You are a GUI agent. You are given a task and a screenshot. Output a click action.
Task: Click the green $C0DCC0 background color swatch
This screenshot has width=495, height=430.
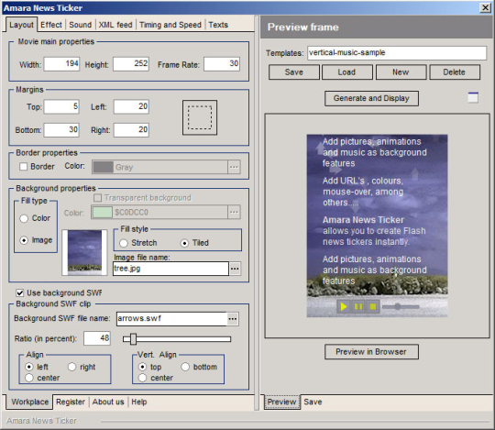point(103,212)
